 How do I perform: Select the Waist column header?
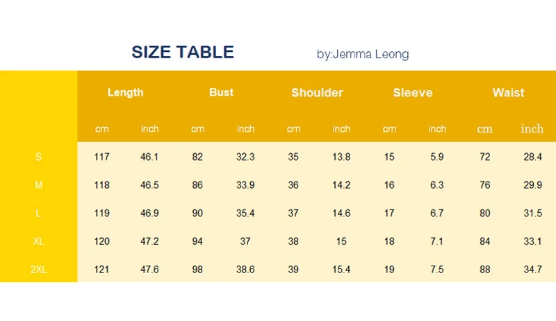coord(508,93)
